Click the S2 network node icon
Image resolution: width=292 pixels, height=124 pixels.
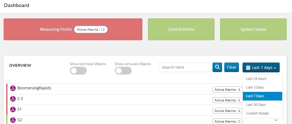pyautogui.click(x=13, y=120)
